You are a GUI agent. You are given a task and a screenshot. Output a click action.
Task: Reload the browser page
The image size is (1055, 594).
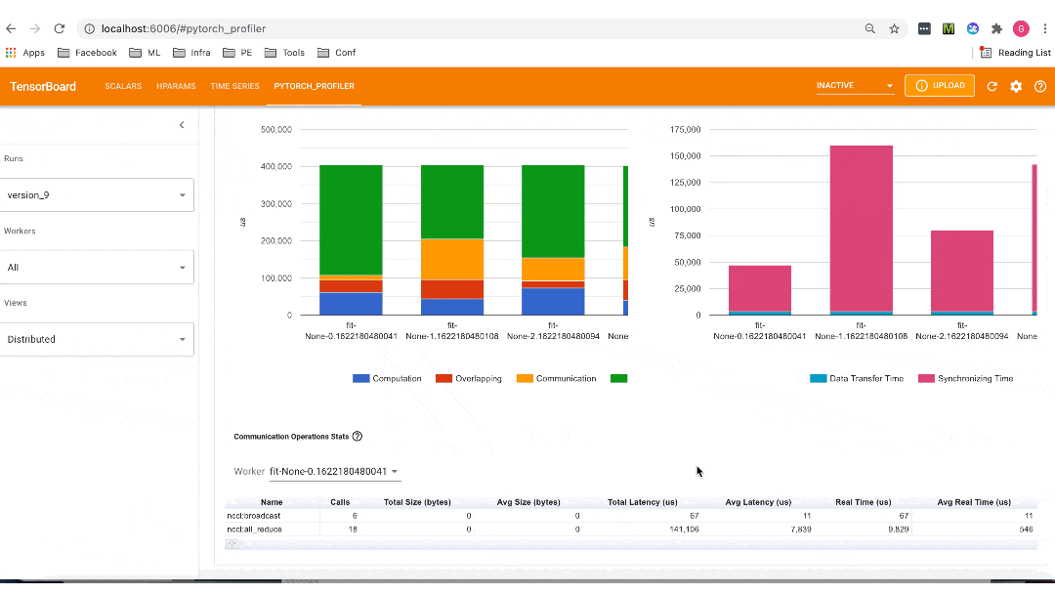[60, 29]
